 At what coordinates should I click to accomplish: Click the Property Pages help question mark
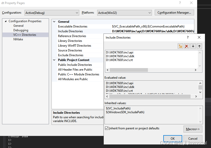(180, 3)
